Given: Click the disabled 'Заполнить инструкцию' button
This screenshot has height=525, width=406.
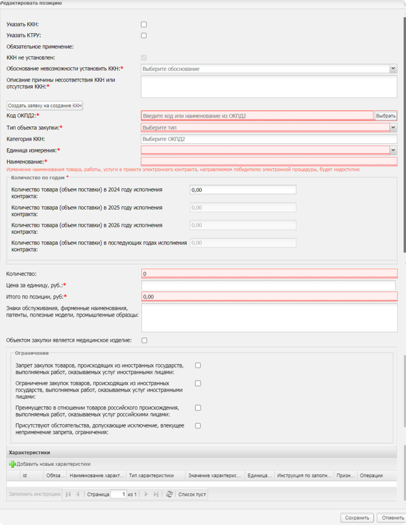Looking at the screenshot, I should click(35, 494).
